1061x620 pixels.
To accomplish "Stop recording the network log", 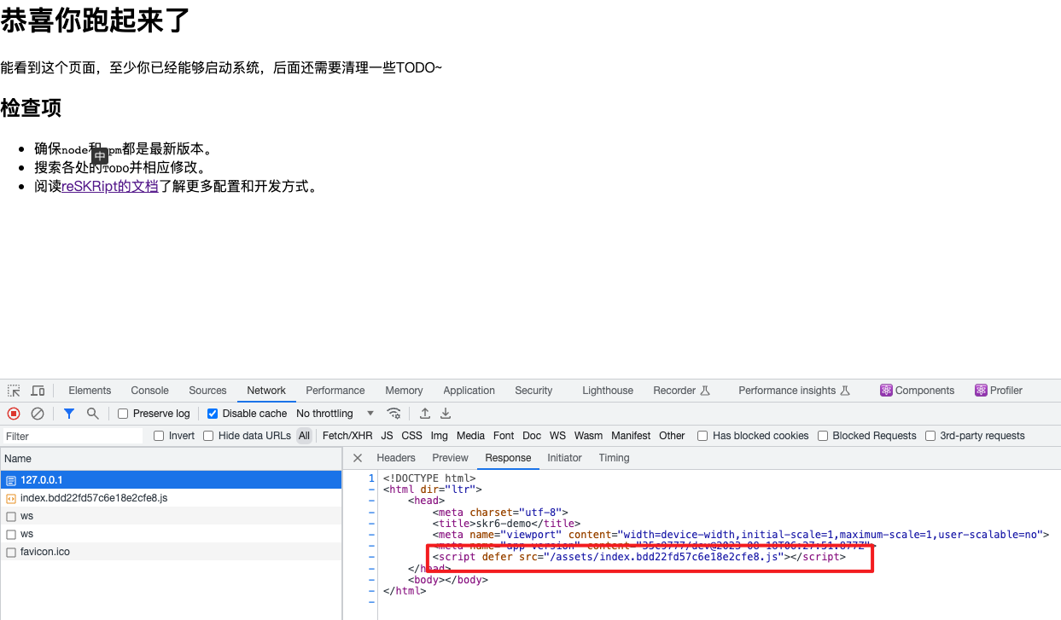I will click(x=14, y=414).
